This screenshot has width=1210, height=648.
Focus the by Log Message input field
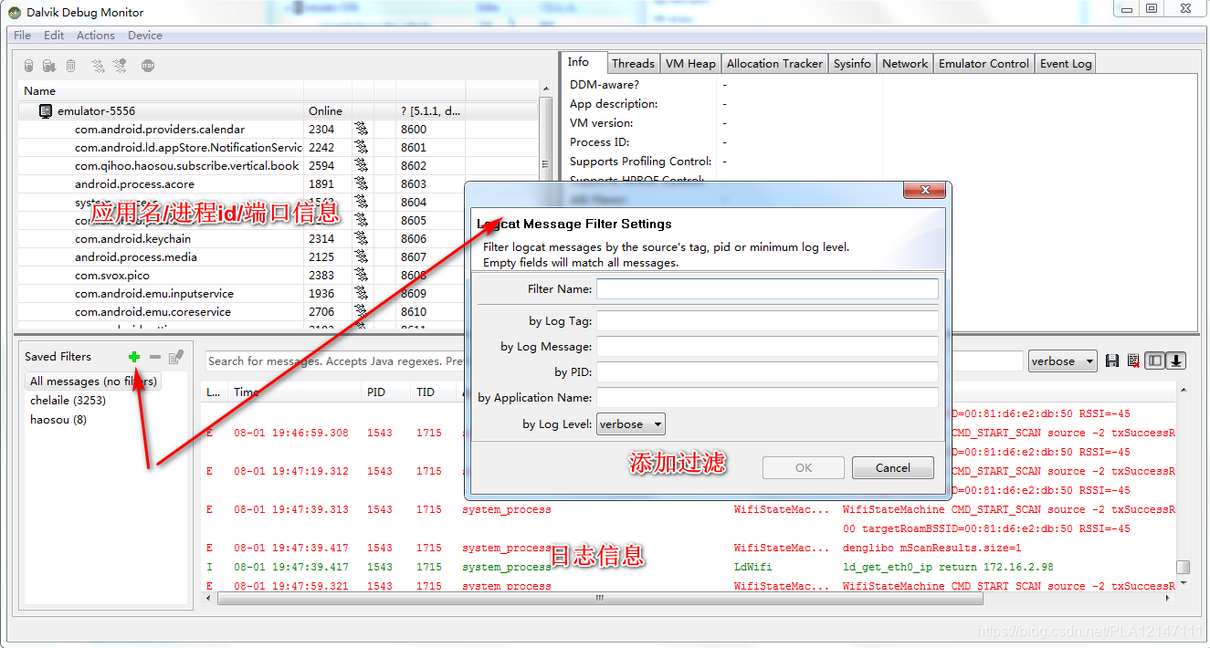(x=767, y=347)
